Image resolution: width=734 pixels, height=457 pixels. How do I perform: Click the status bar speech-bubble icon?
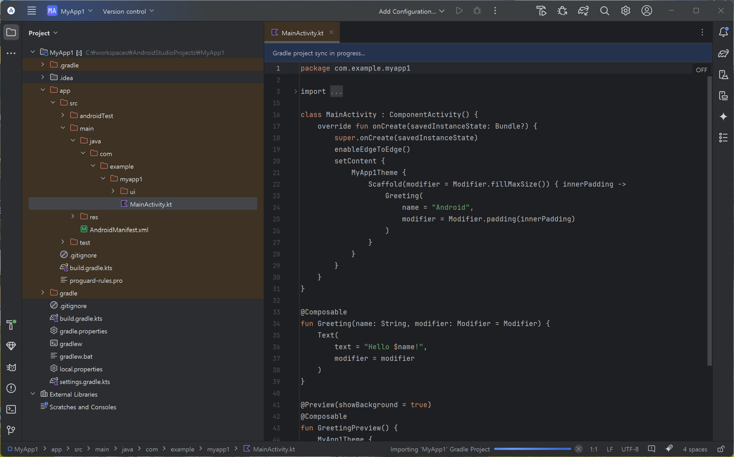tap(652, 449)
